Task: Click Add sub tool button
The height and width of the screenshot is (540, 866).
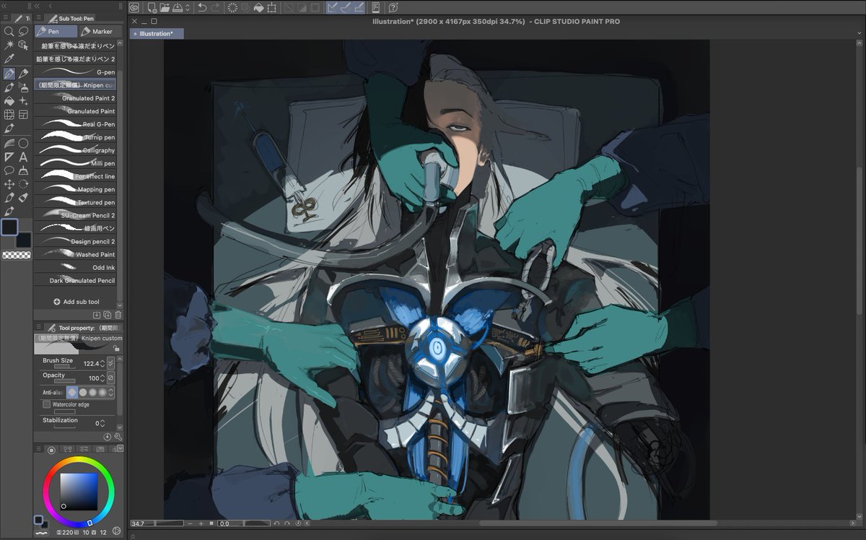Action: coord(76,301)
